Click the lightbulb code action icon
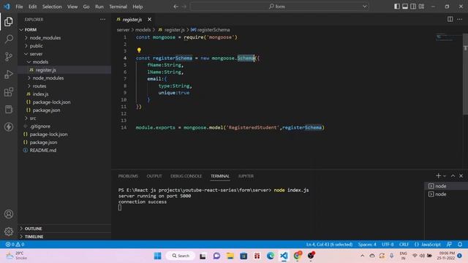468x263 pixels. coord(139,50)
